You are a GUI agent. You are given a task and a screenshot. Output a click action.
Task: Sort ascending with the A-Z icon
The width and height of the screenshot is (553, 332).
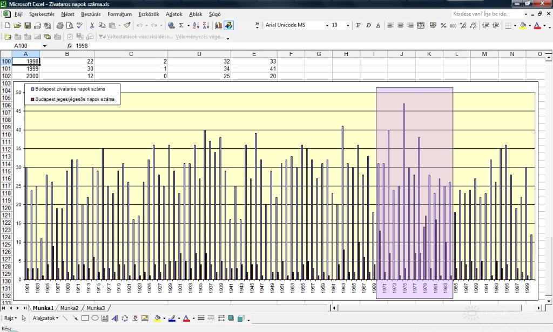point(195,25)
